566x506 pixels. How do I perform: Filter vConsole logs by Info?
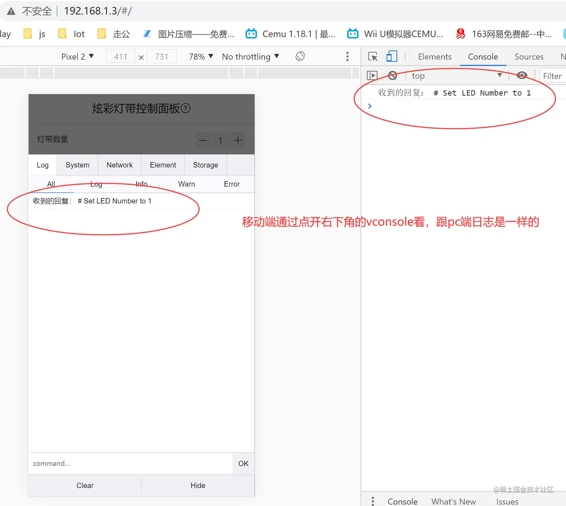coord(141,184)
